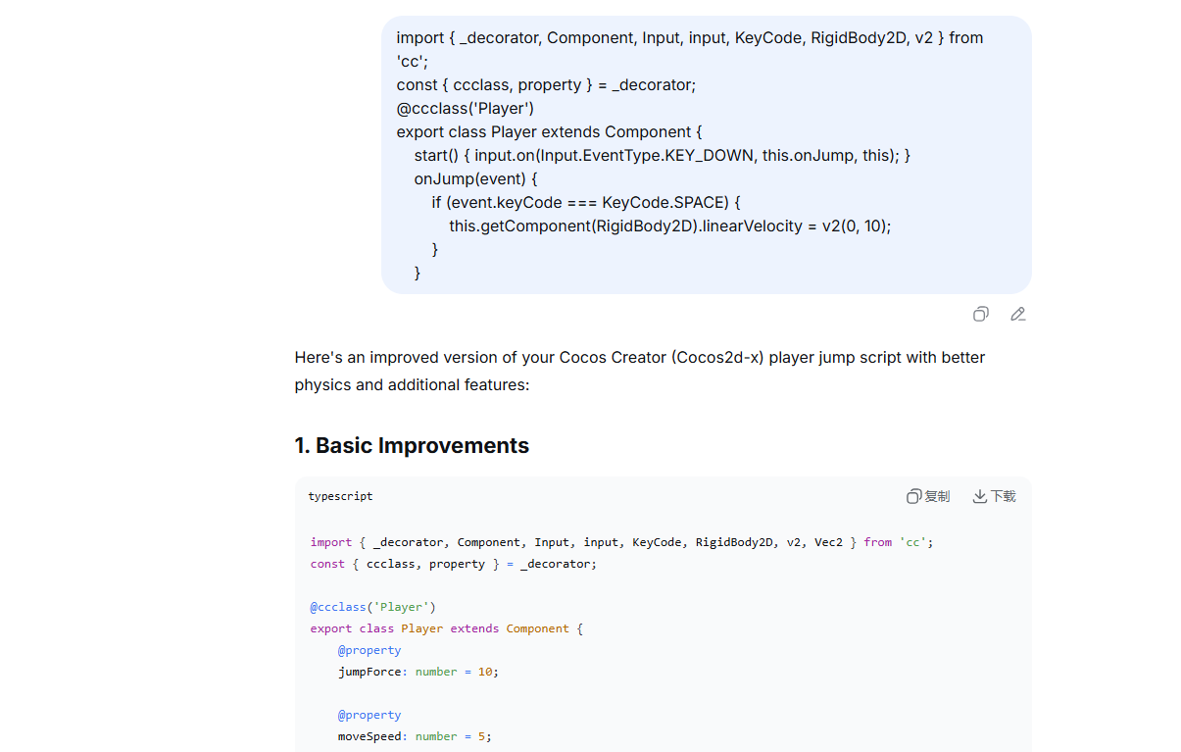The height and width of the screenshot is (752, 1181).
Task: Click the "this.getComponent(RigidBody2D)" line in user message
Action: click(x=669, y=226)
